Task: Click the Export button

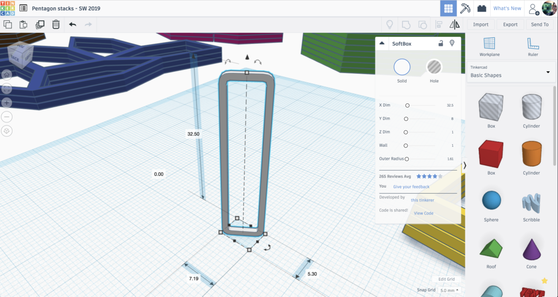Action: pos(510,24)
